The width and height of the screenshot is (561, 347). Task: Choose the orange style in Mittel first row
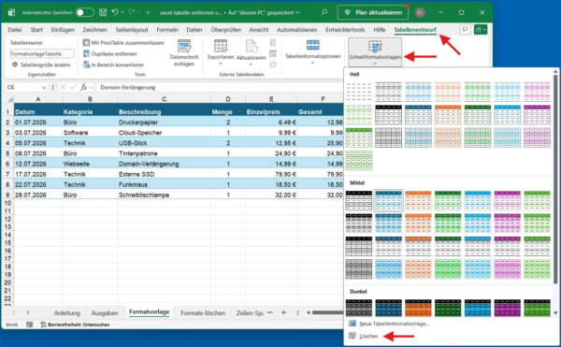point(418,200)
